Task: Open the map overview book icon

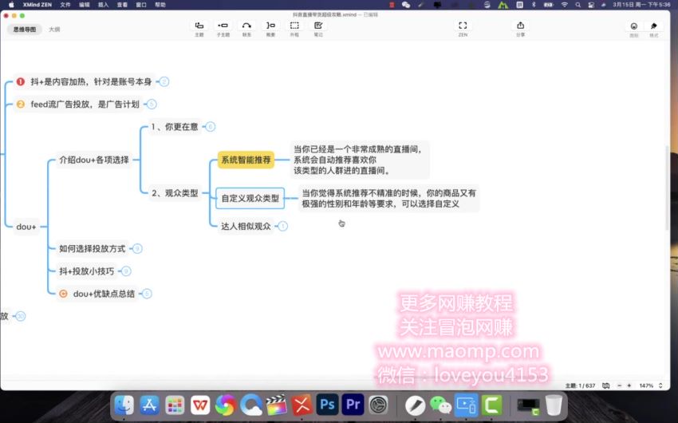Action: click(x=605, y=385)
